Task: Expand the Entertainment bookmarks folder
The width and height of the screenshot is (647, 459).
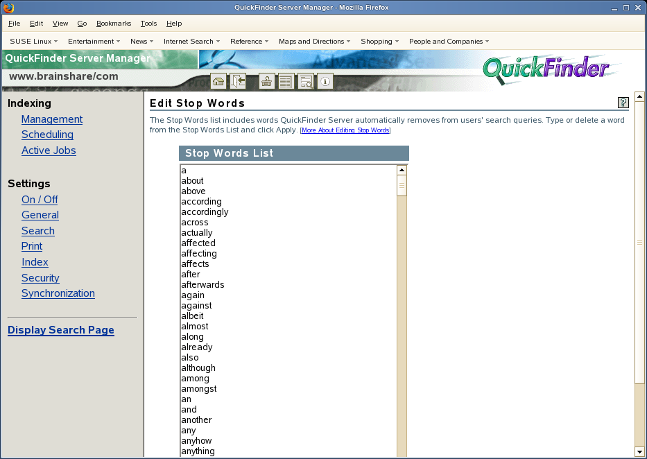Action: pos(94,41)
